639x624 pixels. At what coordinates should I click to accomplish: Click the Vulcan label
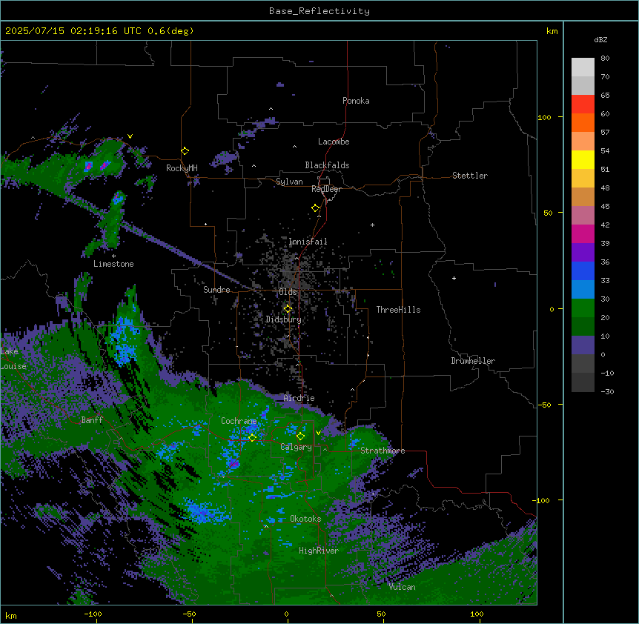tap(403, 587)
